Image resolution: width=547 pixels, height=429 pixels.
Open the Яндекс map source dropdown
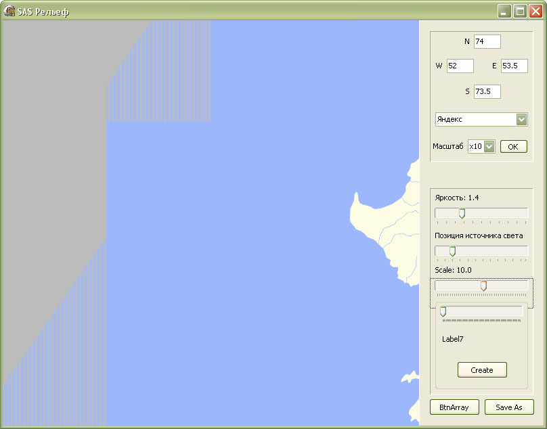[521, 120]
